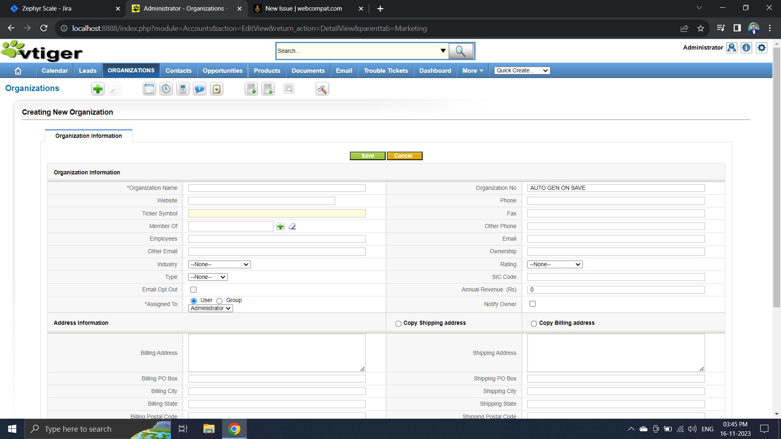Select the Group radio button

pos(220,301)
